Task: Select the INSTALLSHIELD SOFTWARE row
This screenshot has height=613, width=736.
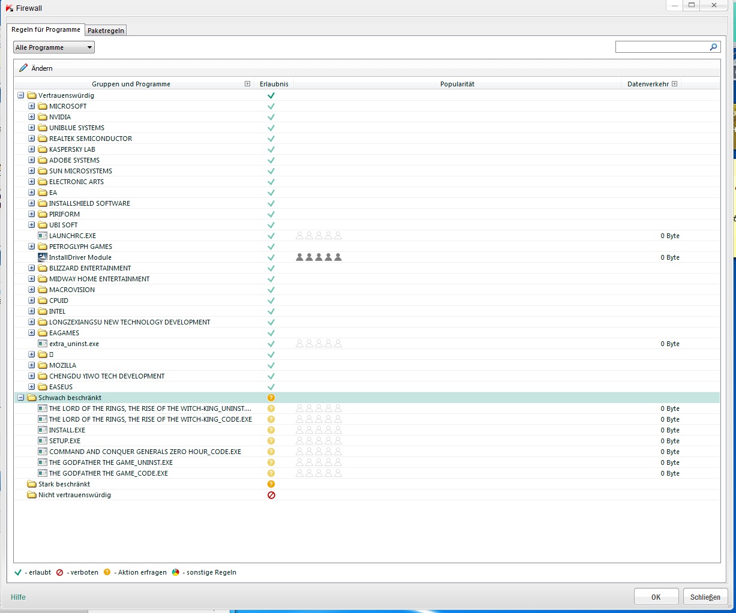Action: (367, 203)
